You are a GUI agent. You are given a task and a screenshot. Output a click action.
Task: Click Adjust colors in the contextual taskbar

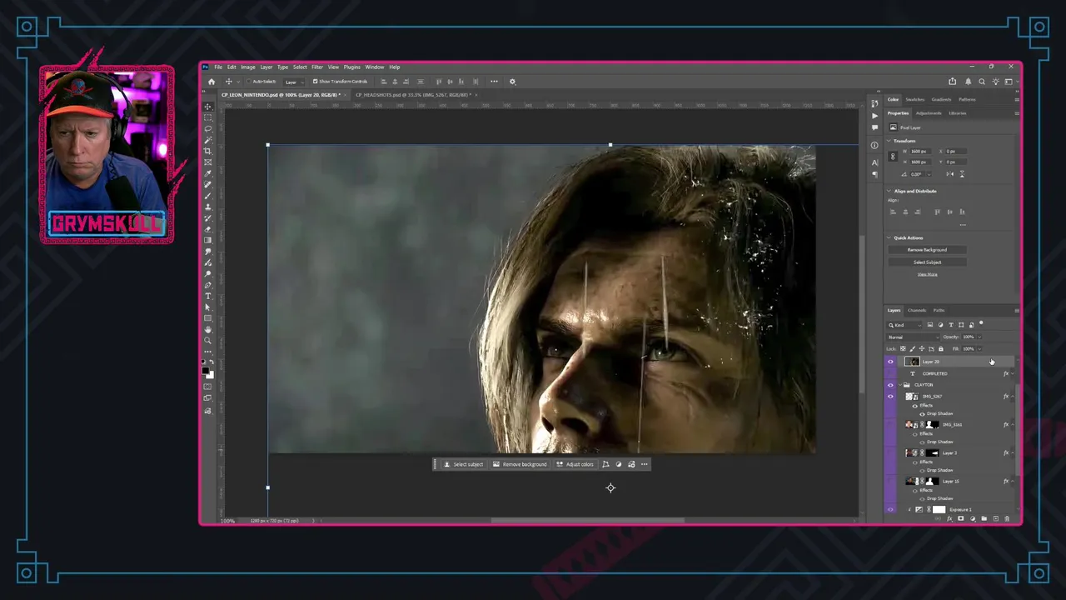pos(575,464)
